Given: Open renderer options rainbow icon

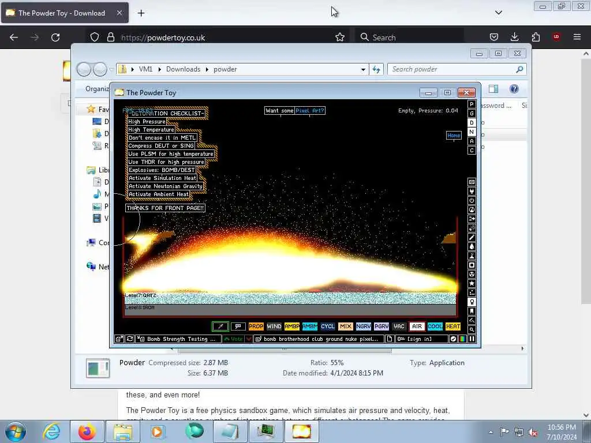Looking at the screenshot, I should [462, 339].
